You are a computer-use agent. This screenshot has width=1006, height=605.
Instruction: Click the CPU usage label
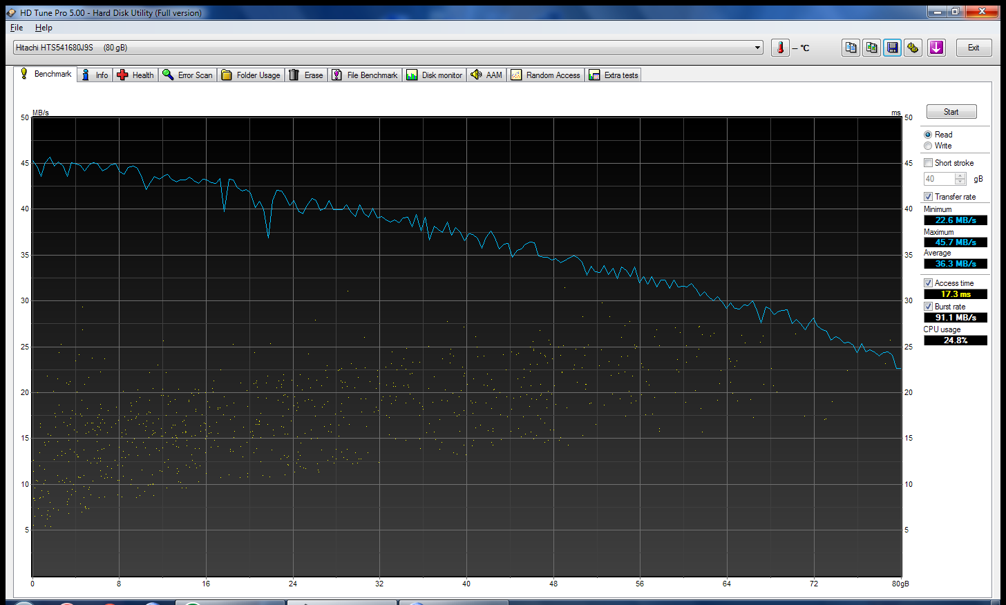coord(942,329)
